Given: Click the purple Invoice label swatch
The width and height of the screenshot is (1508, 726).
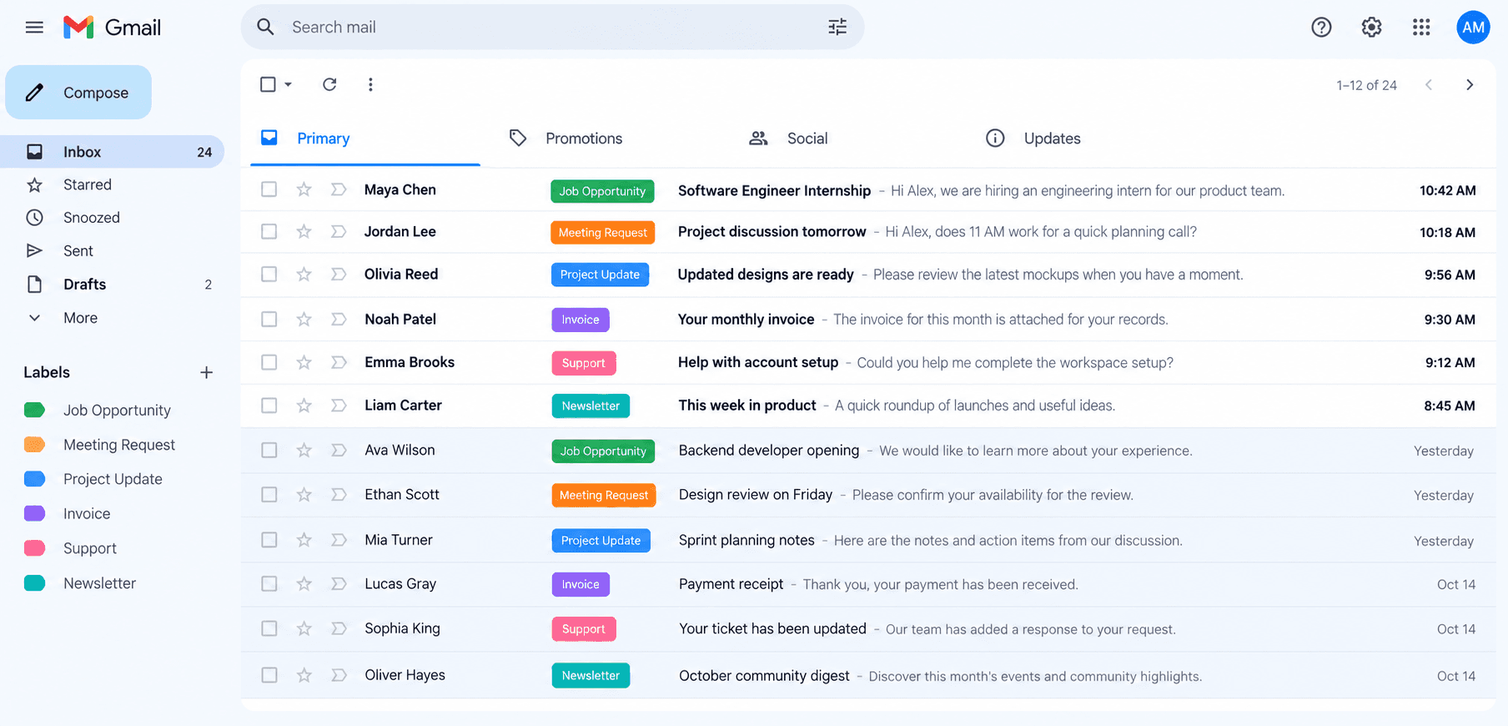Looking at the screenshot, I should tap(34, 513).
